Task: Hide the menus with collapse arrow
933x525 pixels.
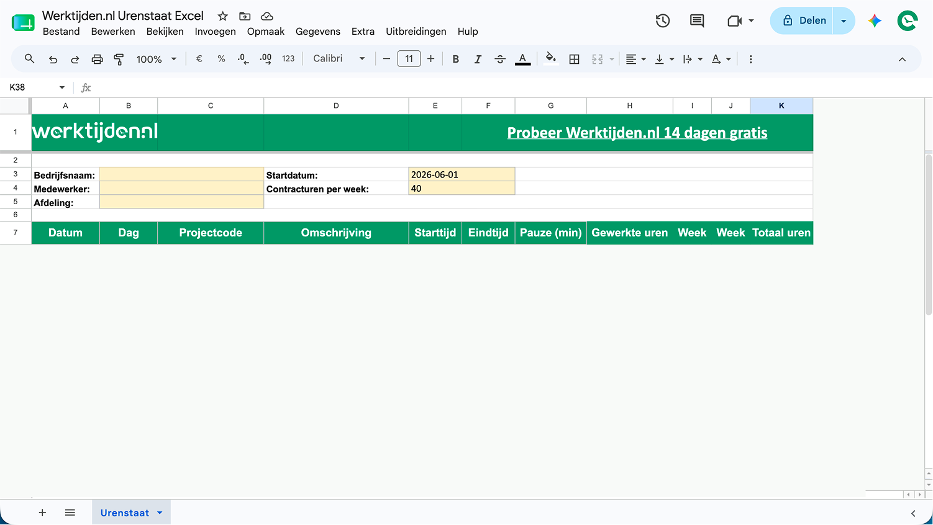Action: 902,59
